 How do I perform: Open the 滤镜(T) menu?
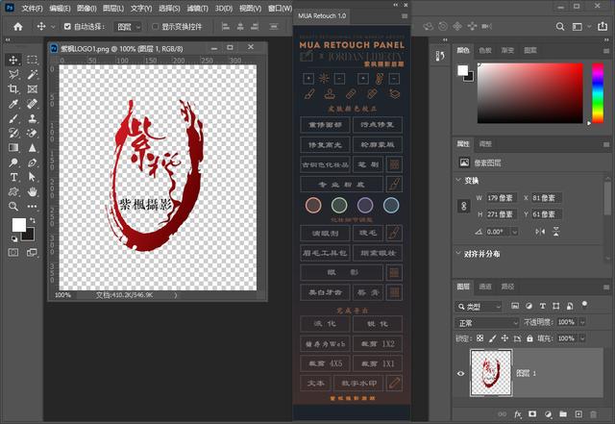tap(197, 8)
